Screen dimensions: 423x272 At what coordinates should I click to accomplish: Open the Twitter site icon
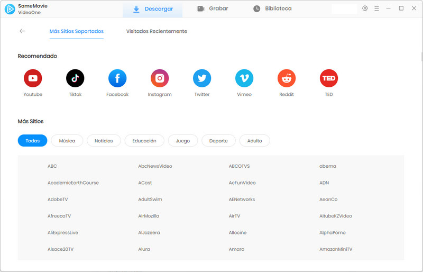click(202, 78)
